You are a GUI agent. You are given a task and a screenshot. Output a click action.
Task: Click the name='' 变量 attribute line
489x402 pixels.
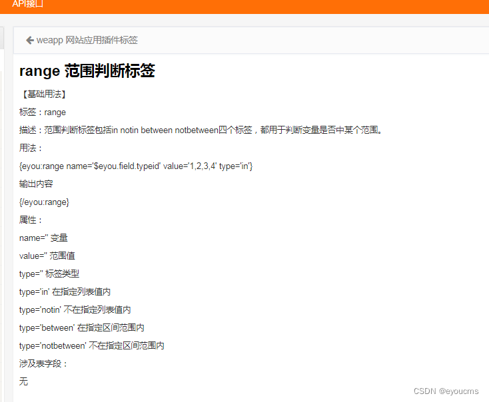(x=43, y=238)
